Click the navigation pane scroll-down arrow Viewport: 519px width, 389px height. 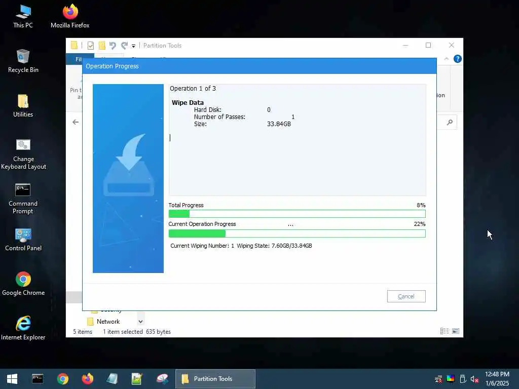point(141,322)
